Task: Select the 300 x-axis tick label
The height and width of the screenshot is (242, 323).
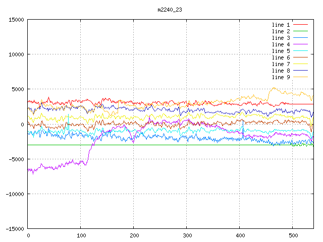Action: 186,235
